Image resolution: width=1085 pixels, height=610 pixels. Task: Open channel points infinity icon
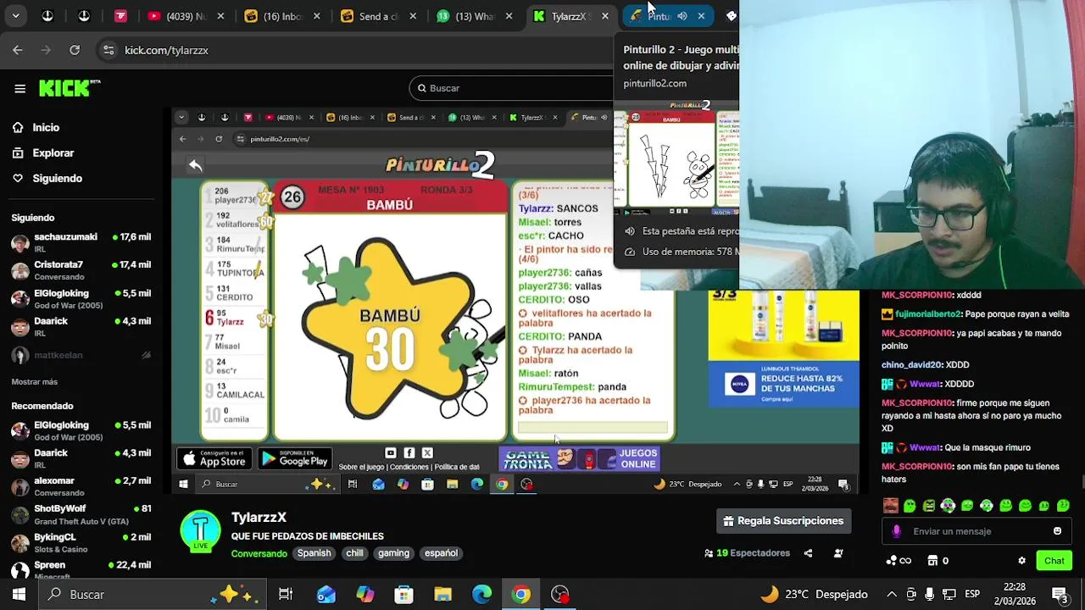(899, 561)
